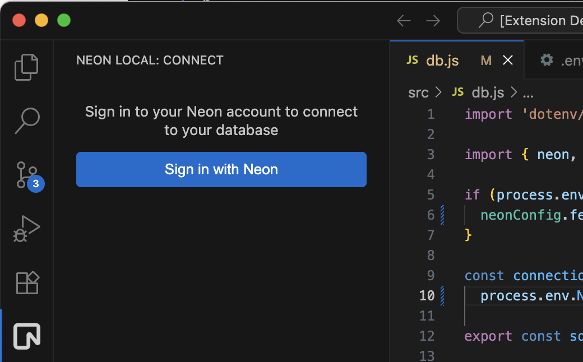The image size is (583, 362).
Task: Click line number 12 in the gutter
Action: pyautogui.click(x=427, y=336)
